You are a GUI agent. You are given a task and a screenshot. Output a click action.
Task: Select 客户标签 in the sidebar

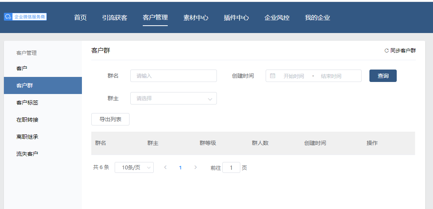point(43,103)
